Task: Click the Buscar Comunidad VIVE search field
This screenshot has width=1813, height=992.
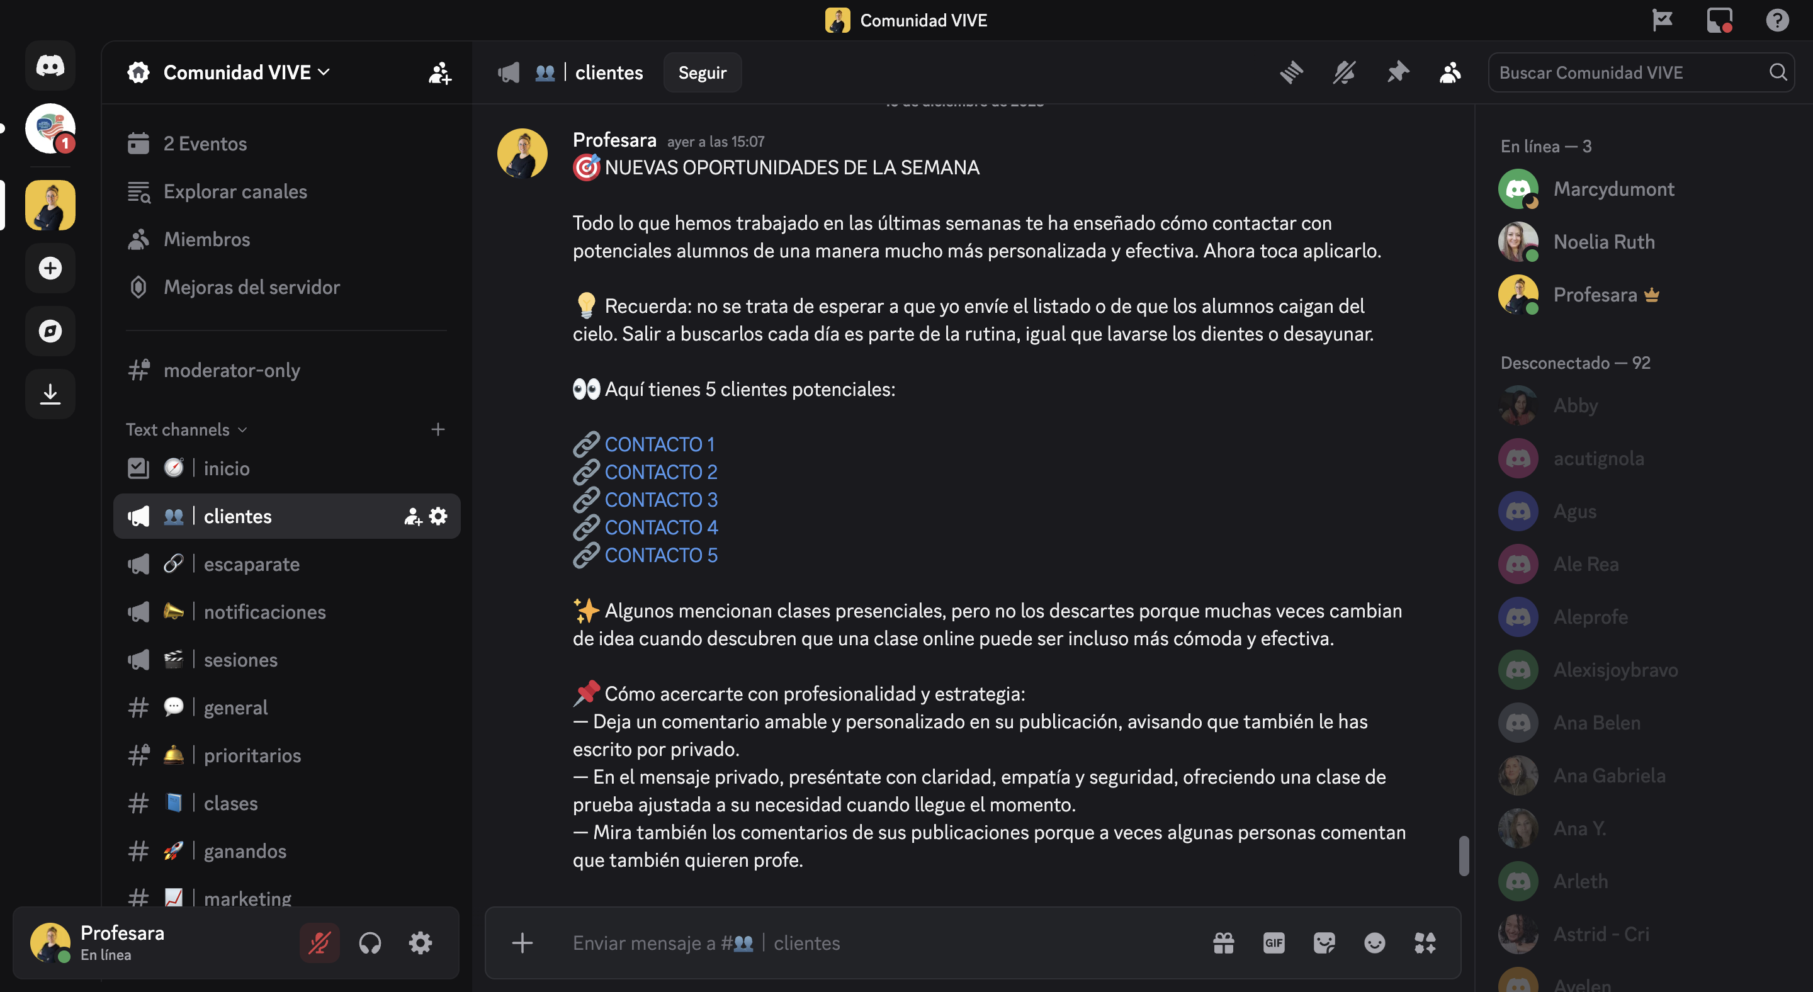Action: pos(1630,72)
